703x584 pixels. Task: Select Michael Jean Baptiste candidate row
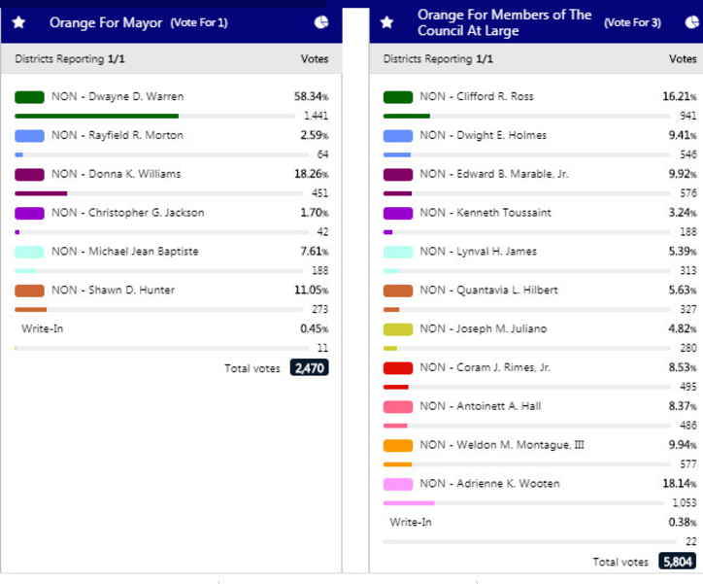124,252
